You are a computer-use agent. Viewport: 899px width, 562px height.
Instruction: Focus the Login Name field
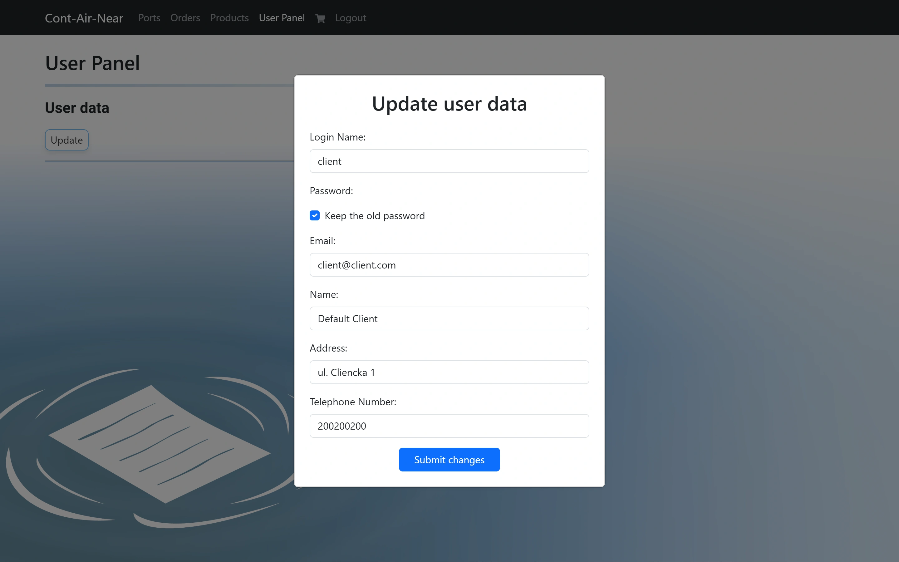[x=449, y=161]
